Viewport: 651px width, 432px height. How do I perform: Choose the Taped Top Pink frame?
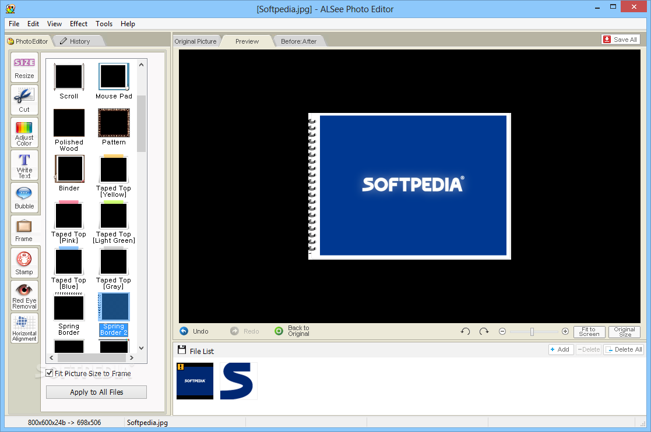pyautogui.click(x=69, y=222)
